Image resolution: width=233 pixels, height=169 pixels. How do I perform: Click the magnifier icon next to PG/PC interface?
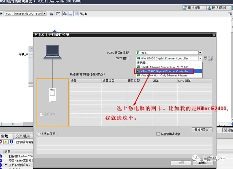tap(210, 58)
